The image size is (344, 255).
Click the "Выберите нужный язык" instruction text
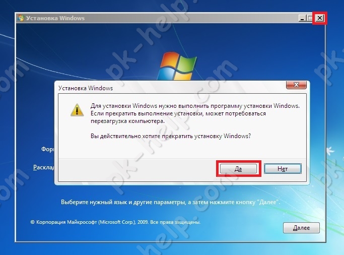170,202
